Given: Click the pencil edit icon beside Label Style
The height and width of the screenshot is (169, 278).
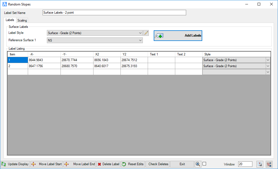Looking at the screenshot, I should [x=146, y=33].
